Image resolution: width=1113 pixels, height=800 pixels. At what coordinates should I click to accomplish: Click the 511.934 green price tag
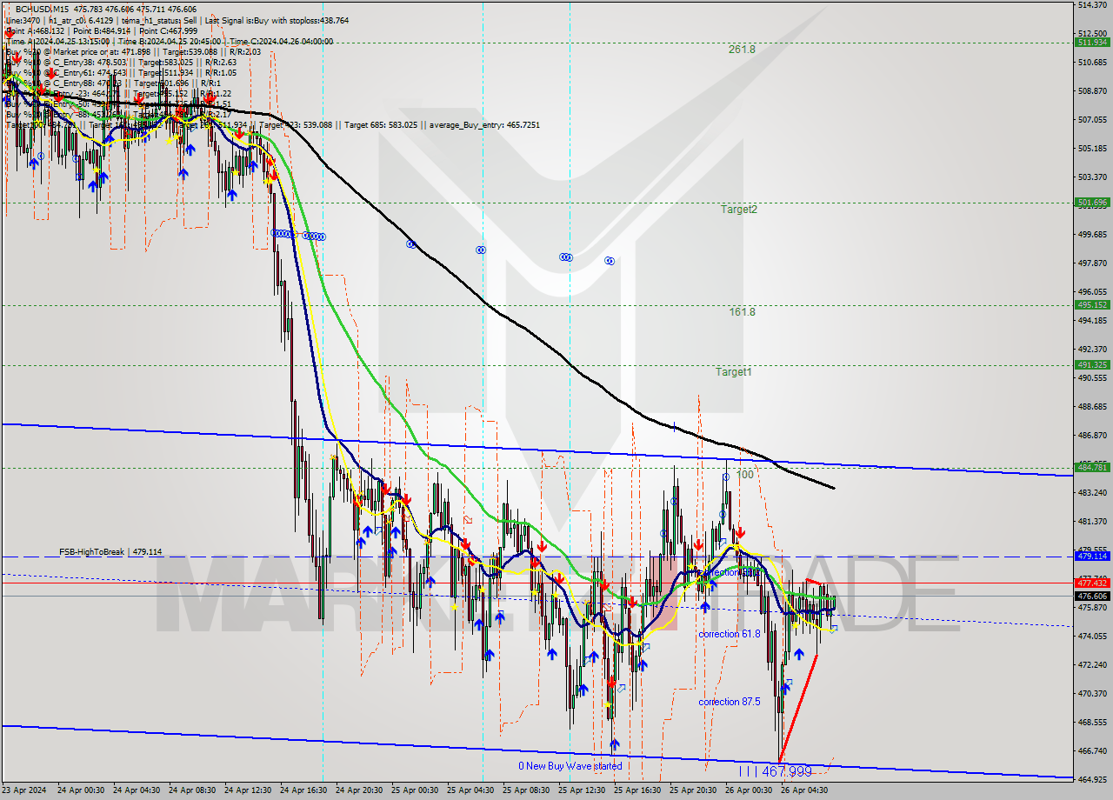pyautogui.click(x=1092, y=42)
